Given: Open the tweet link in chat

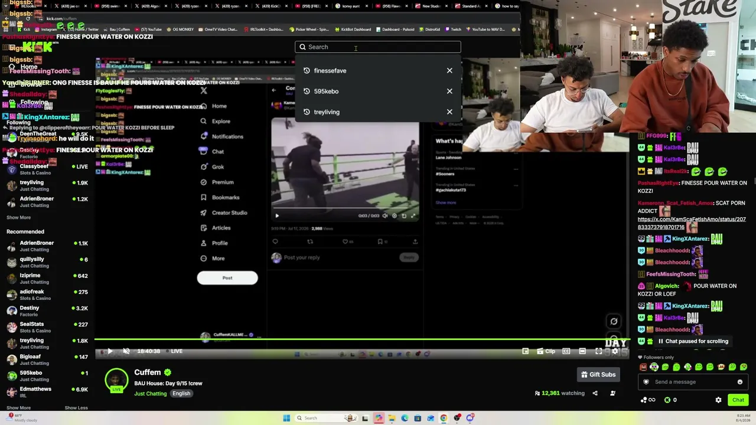Looking at the screenshot, I should click(692, 223).
